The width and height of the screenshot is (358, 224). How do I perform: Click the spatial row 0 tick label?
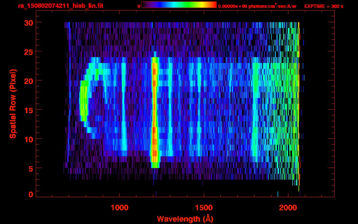[31, 194]
